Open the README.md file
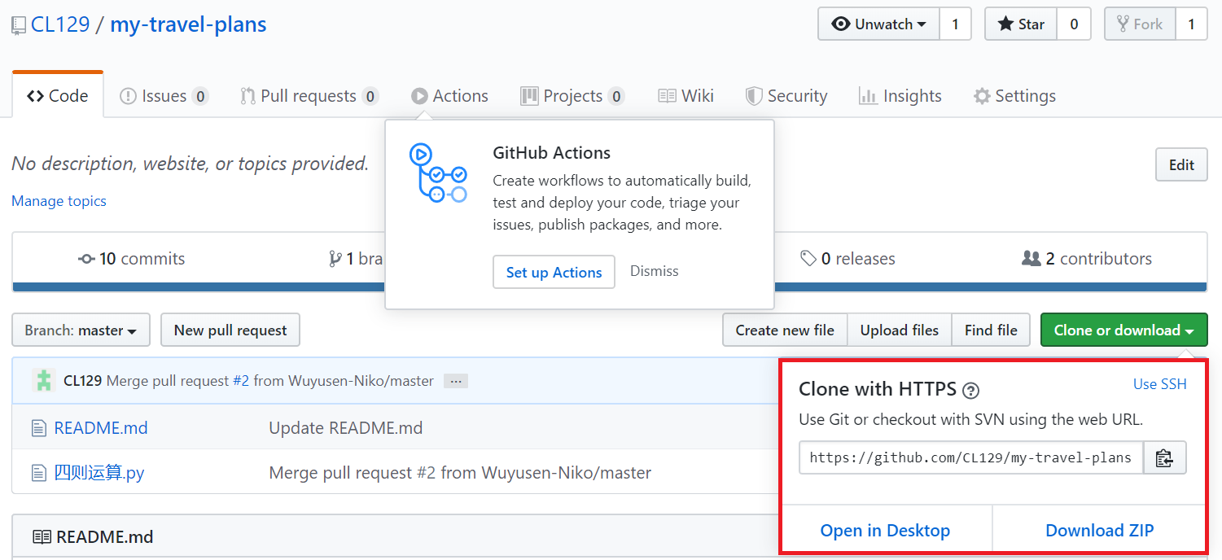 101,428
